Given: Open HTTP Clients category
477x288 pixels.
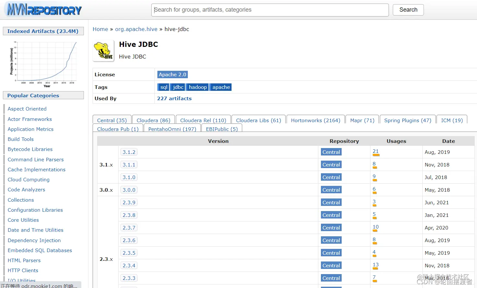Looking at the screenshot, I should [x=23, y=270].
